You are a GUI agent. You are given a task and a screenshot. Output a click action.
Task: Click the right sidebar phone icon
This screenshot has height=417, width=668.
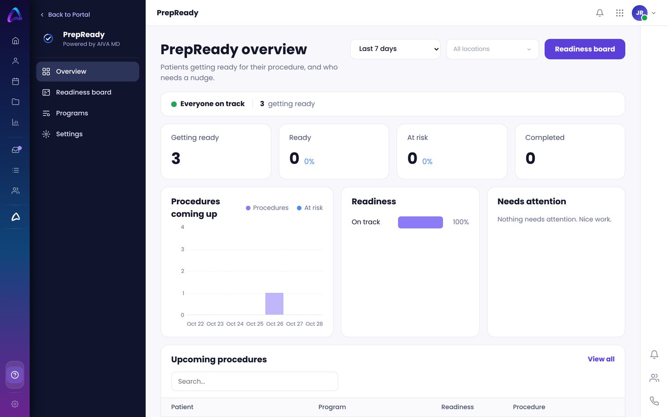[654, 401]
